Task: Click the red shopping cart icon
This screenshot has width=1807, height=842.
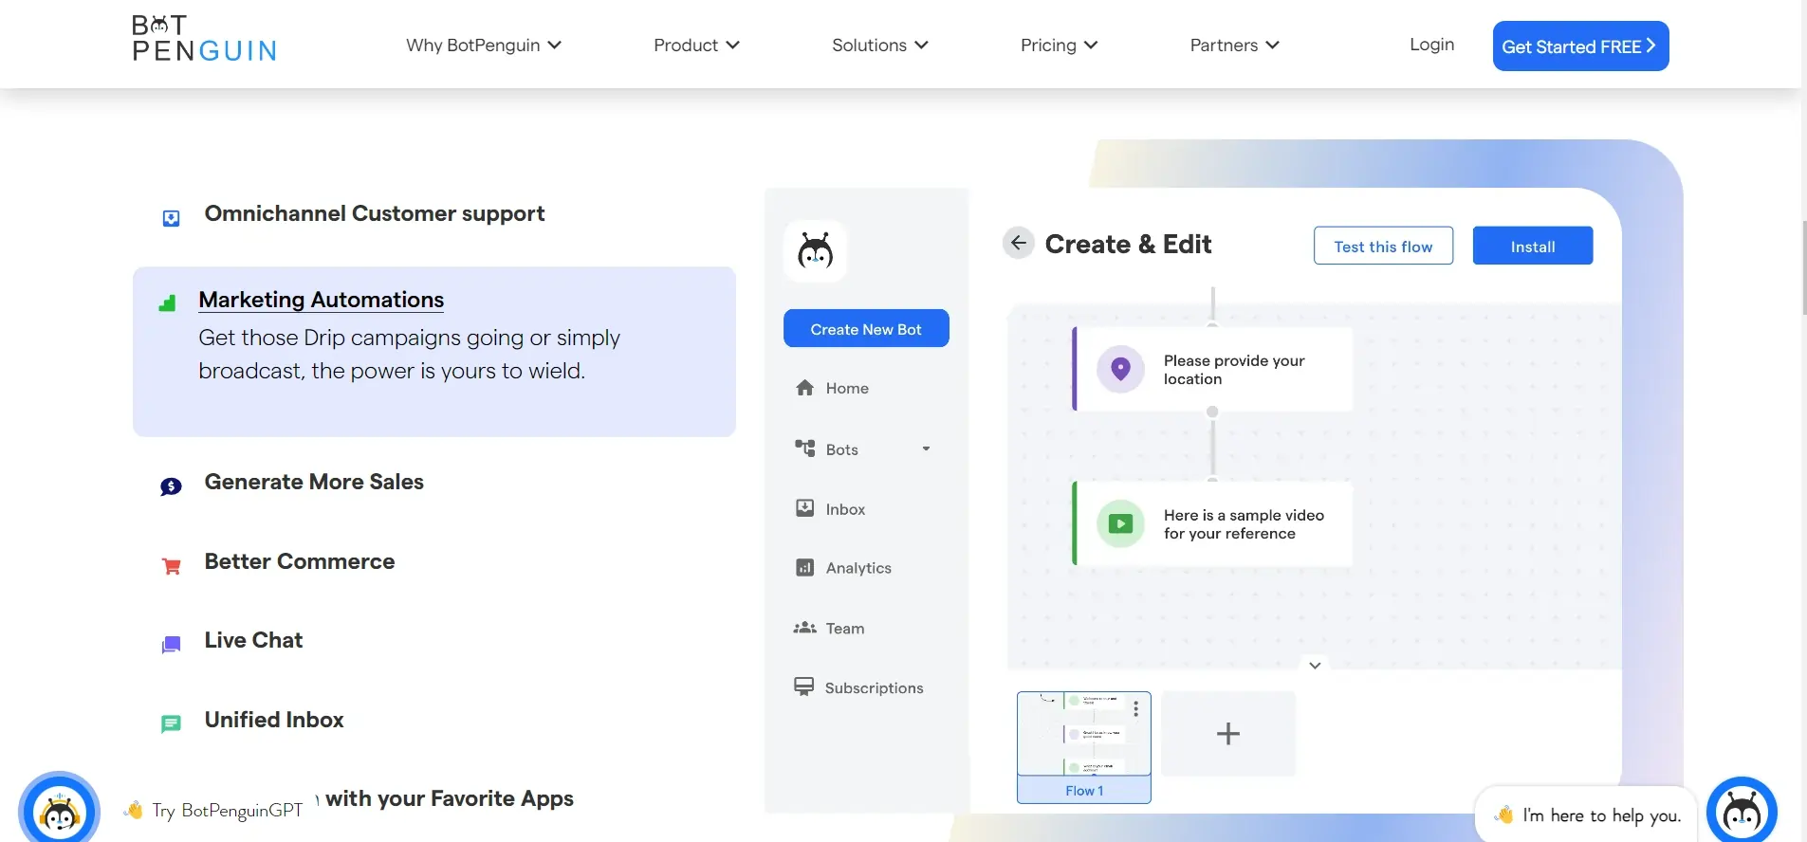Action: pyautogui.click(x=172, y=567)
